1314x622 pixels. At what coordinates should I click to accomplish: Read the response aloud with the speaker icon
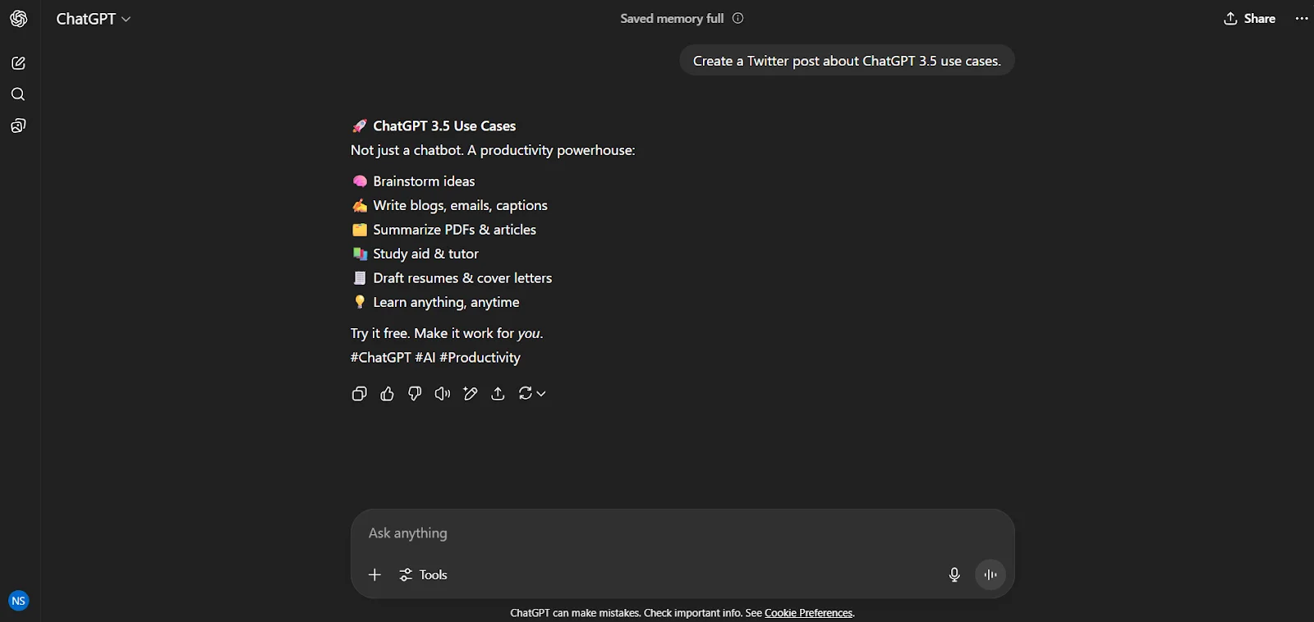443,394
